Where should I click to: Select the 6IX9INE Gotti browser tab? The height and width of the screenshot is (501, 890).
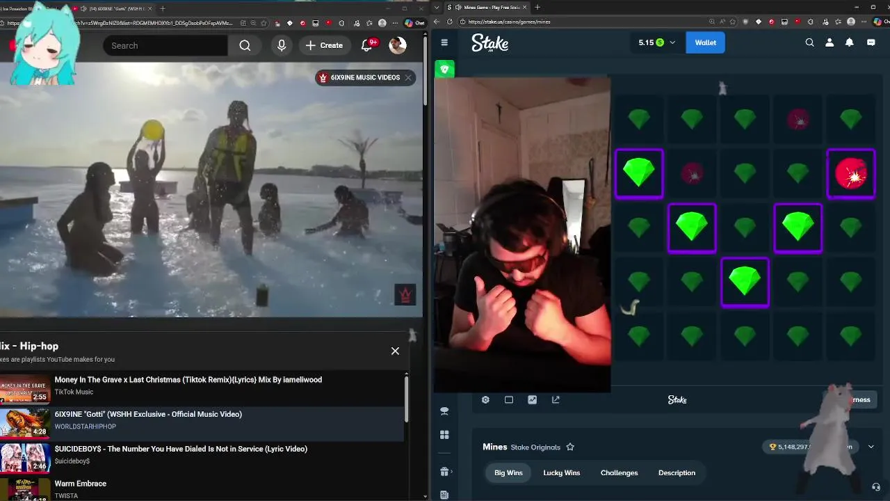pos(112,8)
